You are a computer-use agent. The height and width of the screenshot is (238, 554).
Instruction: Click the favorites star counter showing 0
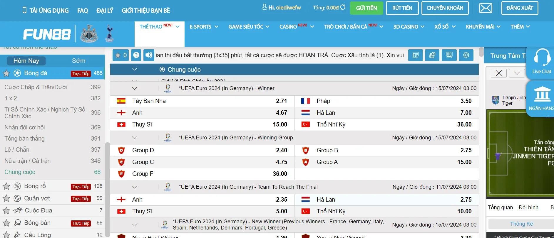pos(121,55)
